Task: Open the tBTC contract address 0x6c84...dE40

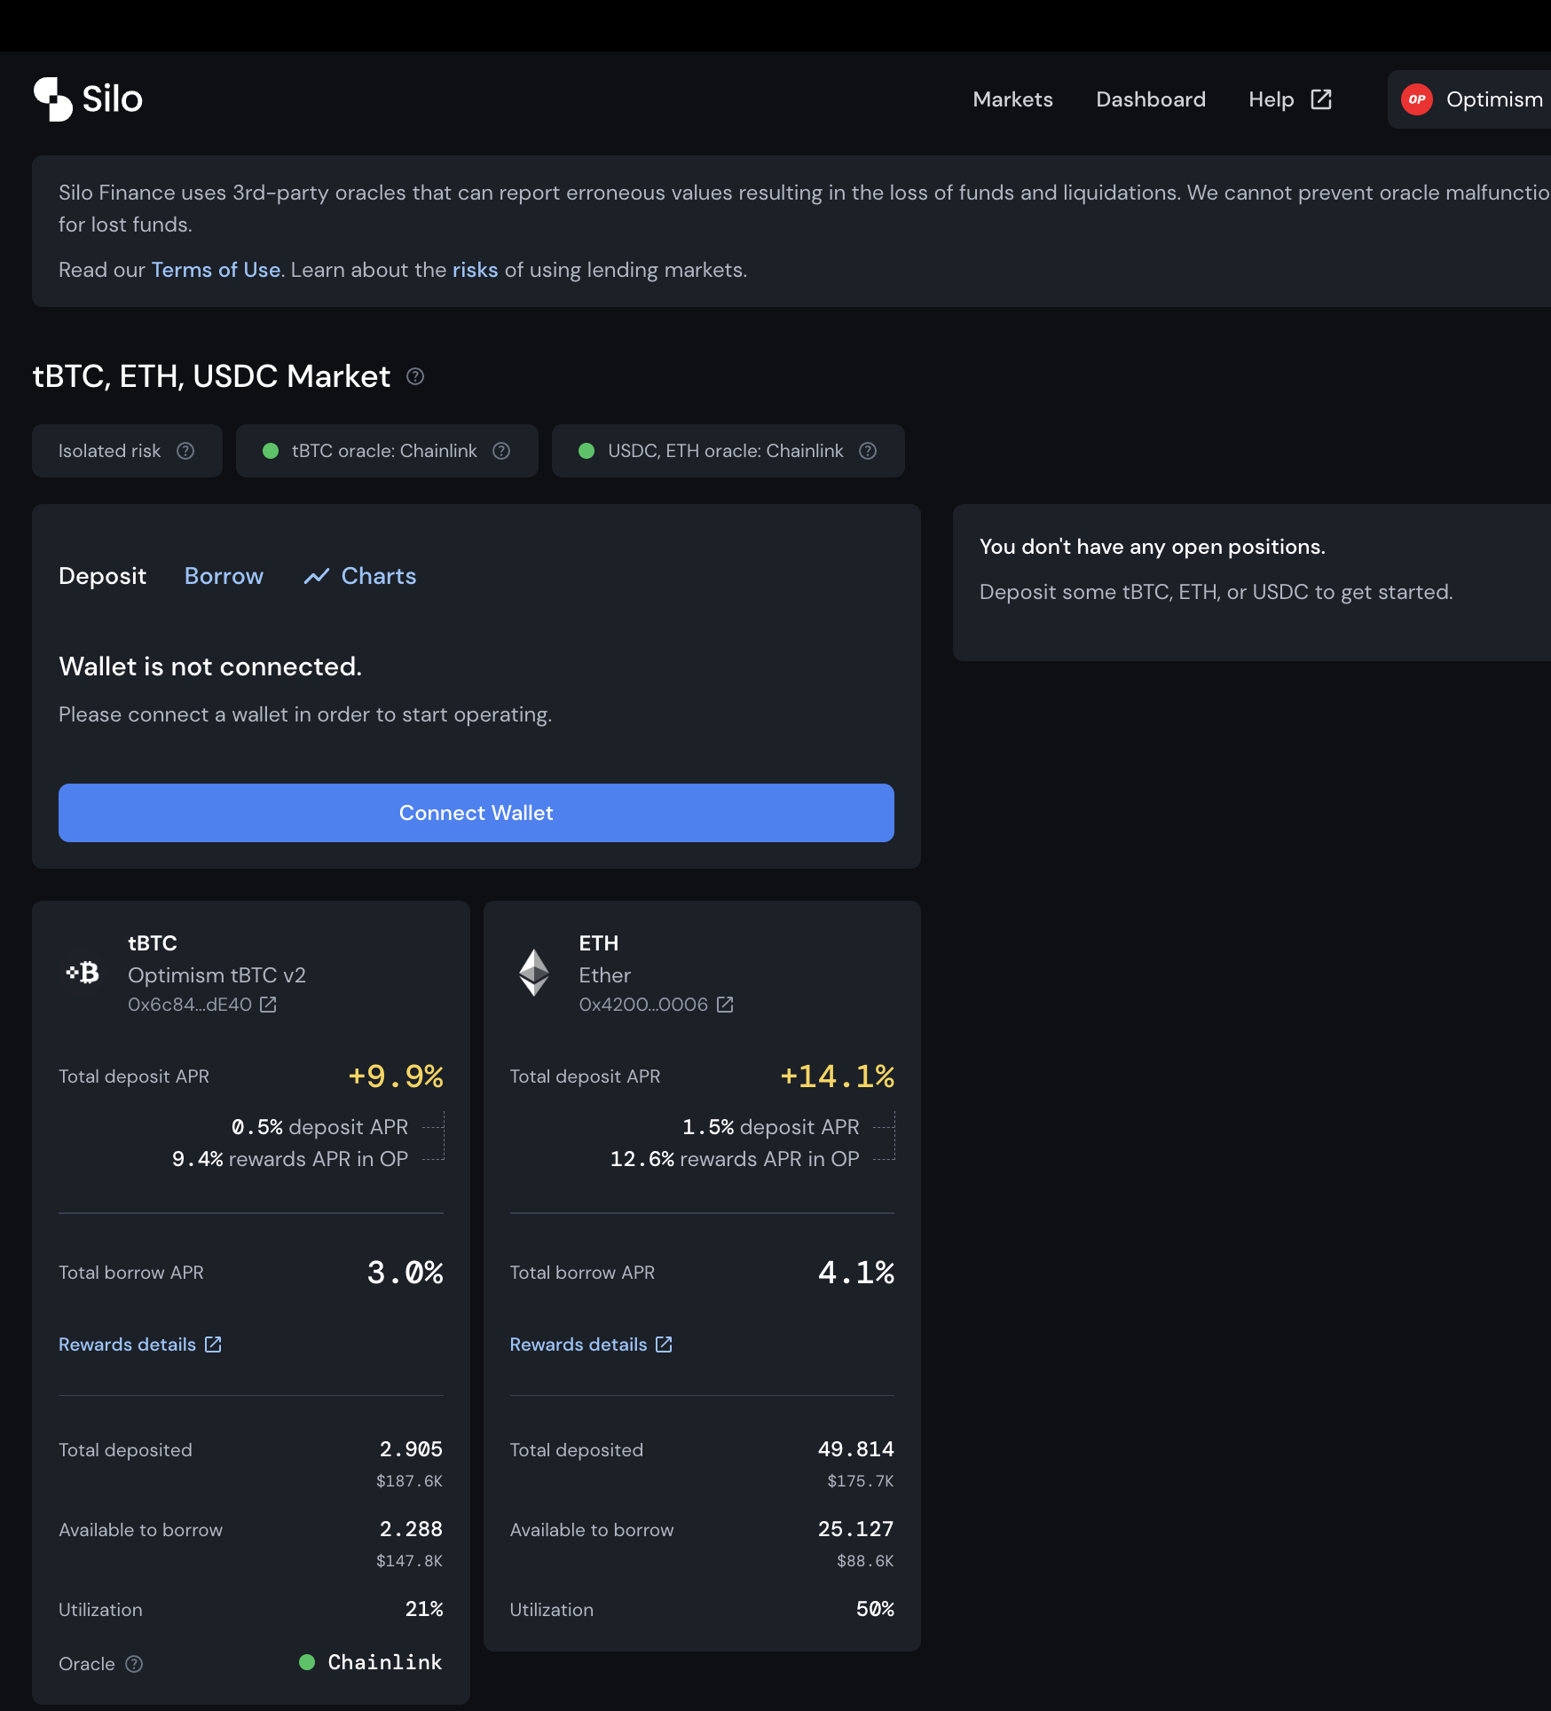Action: click(190, 1005)
